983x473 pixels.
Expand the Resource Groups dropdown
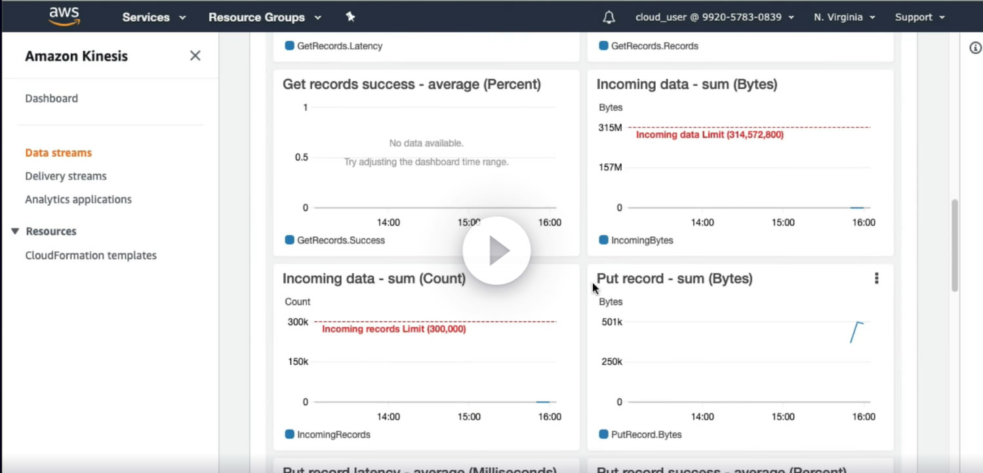(265, 17)
